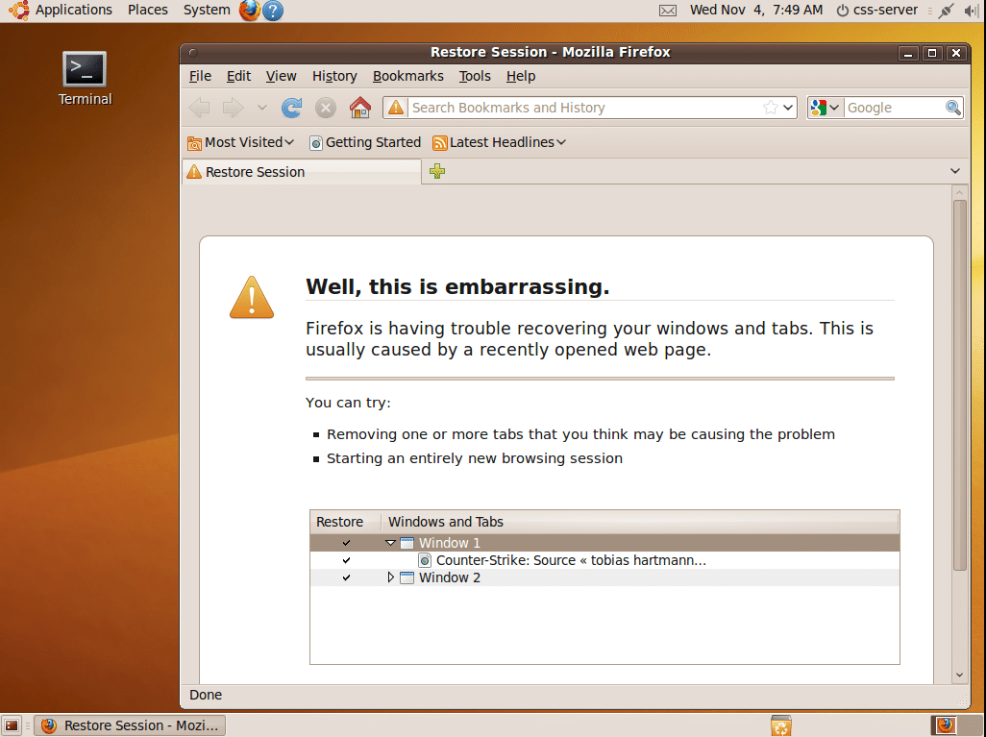The width and height of the screenshot is (986, 737).
Task: Click the Restore Session taskbar button
Action: [130, 725]
